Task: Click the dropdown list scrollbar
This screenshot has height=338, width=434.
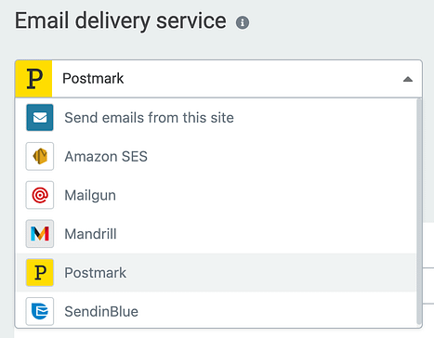Action: pos(419,212)
